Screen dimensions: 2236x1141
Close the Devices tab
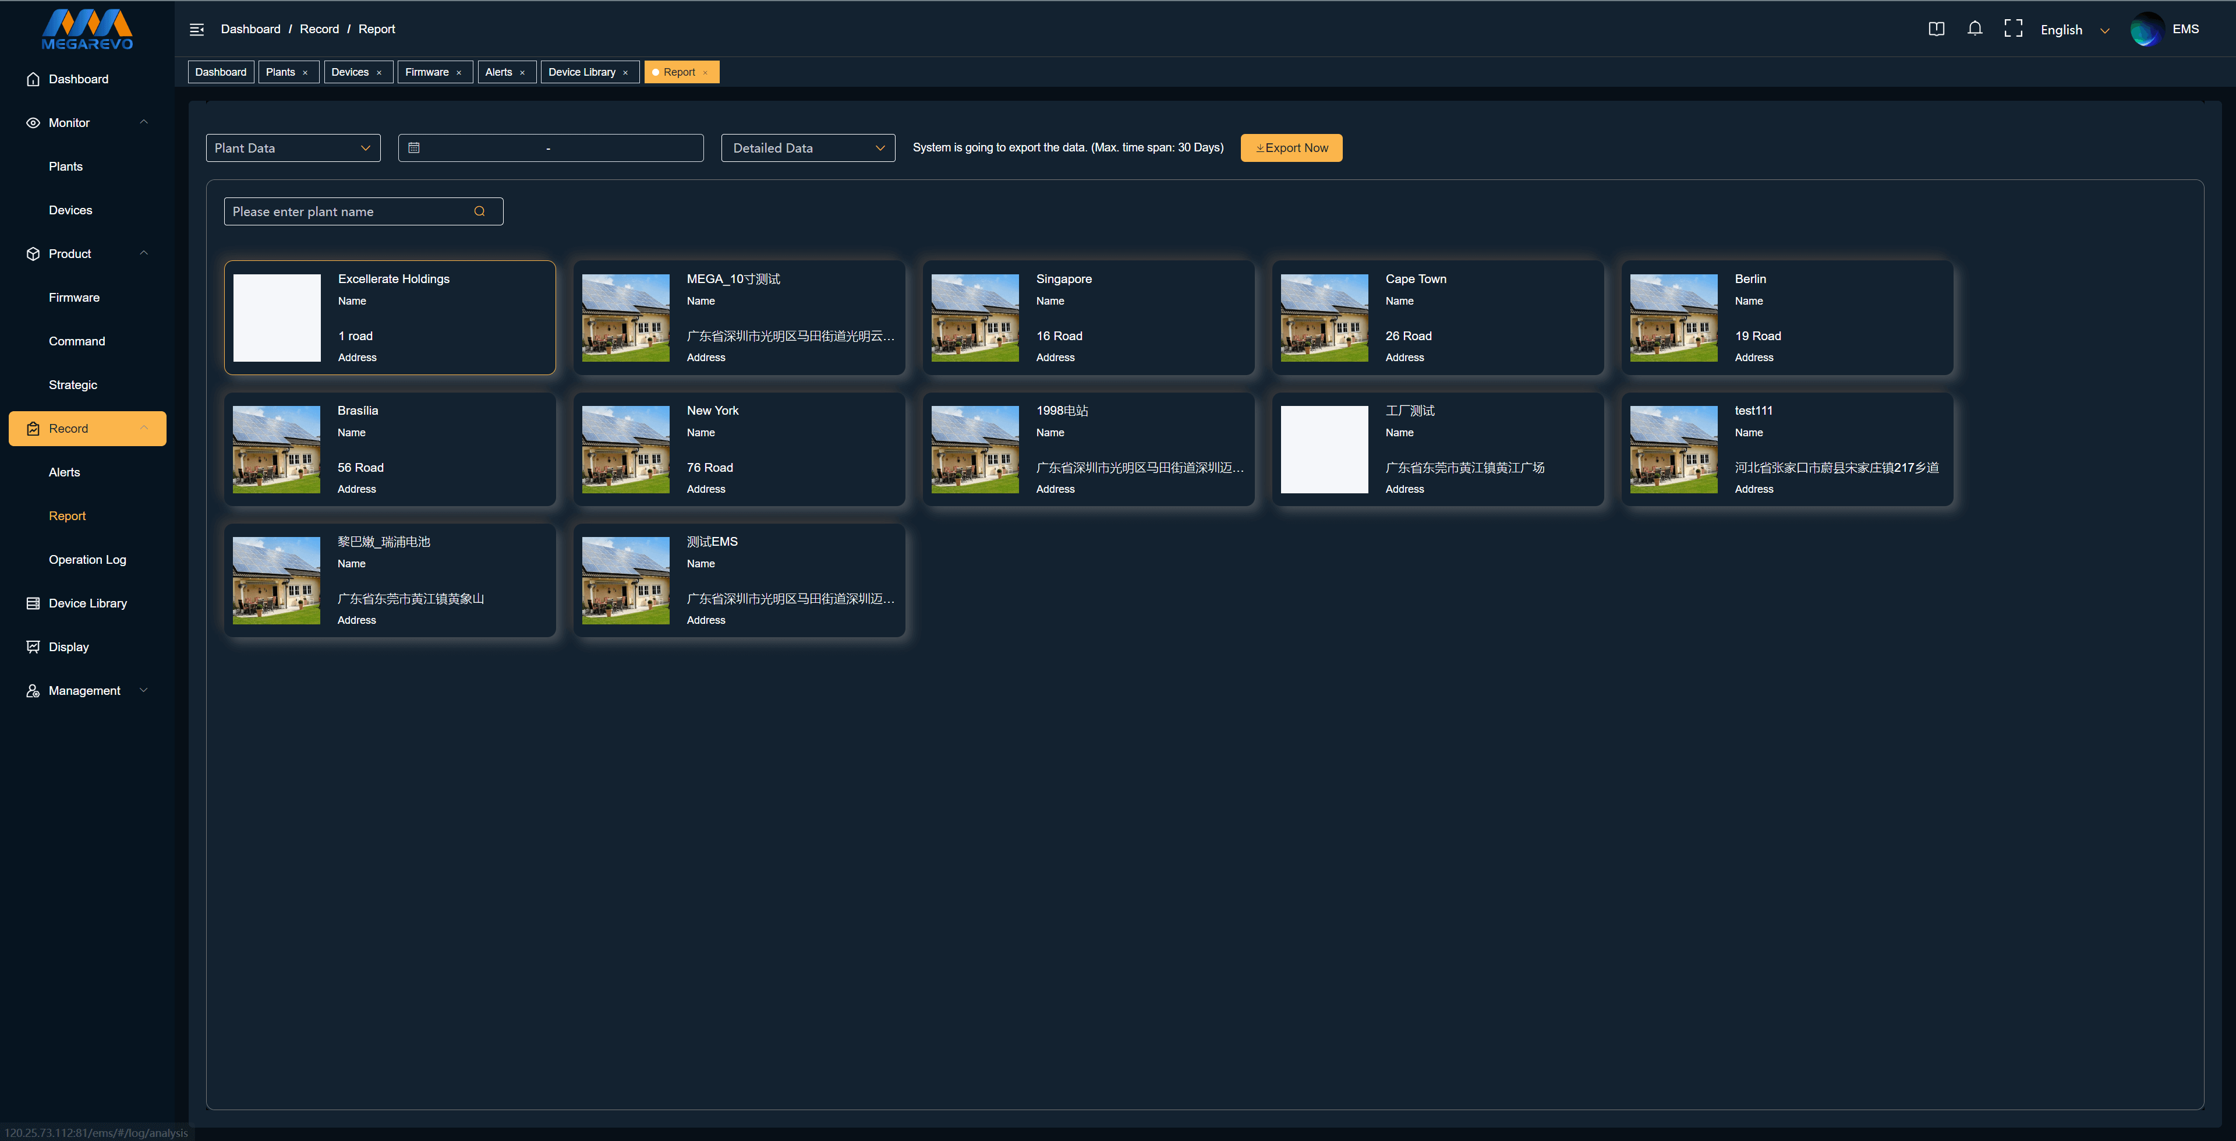378,73
